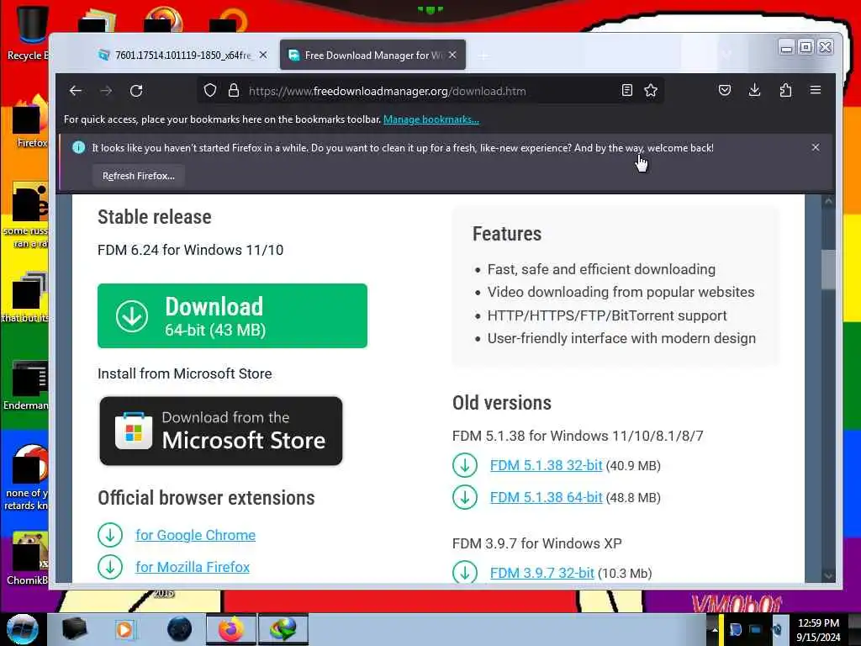This screenshot has height=646, width=861.
Task: Click the vertical scrollbar thumb
Action: (828, 269)
